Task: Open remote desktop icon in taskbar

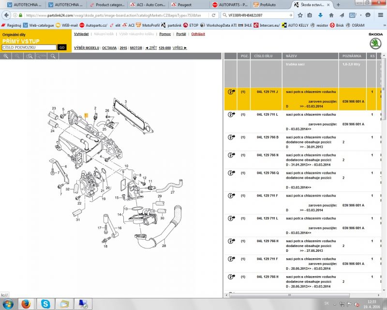Action: point(83,304)
